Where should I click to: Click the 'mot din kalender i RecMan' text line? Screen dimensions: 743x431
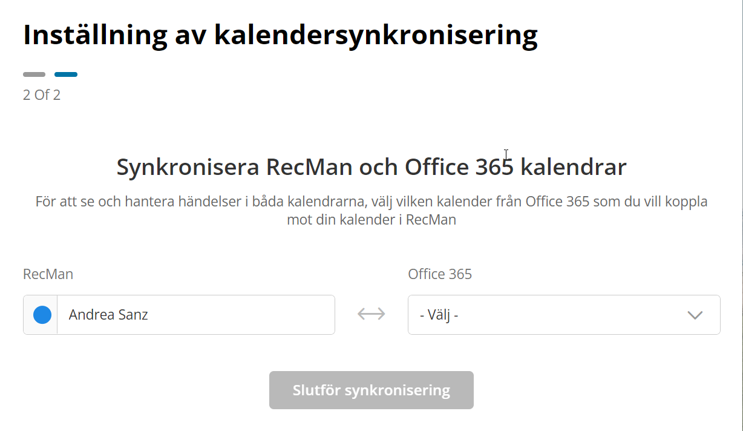coord(371,220)
